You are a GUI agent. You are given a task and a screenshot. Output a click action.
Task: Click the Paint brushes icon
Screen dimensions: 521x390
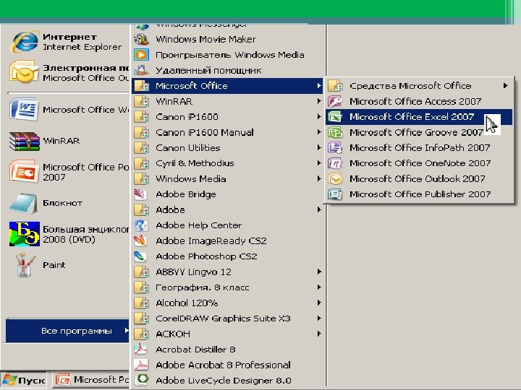[x=25, y=264]
